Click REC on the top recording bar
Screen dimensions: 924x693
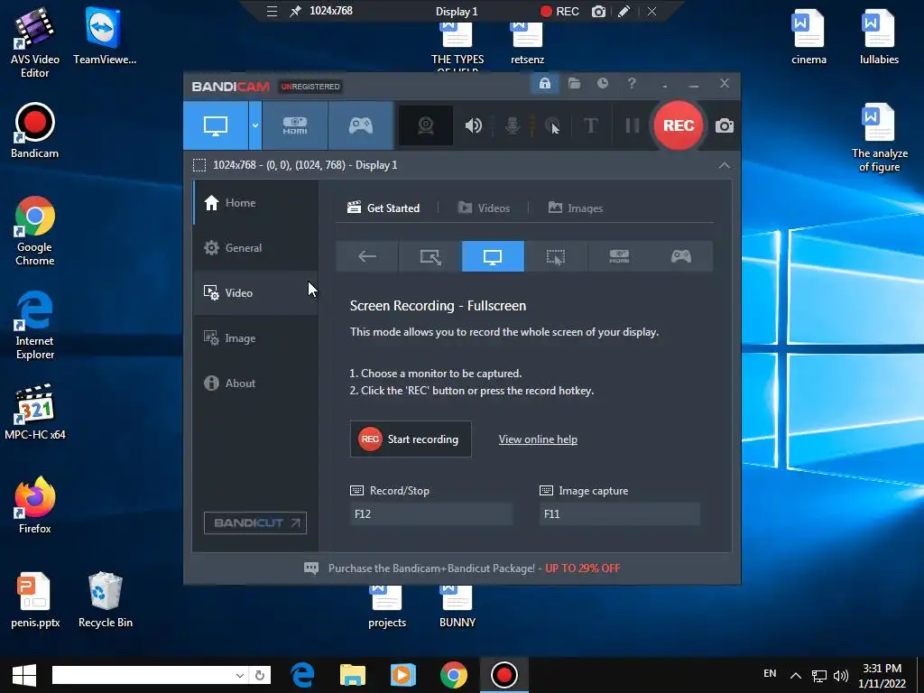pyautogui.click(x=559, y=11)
